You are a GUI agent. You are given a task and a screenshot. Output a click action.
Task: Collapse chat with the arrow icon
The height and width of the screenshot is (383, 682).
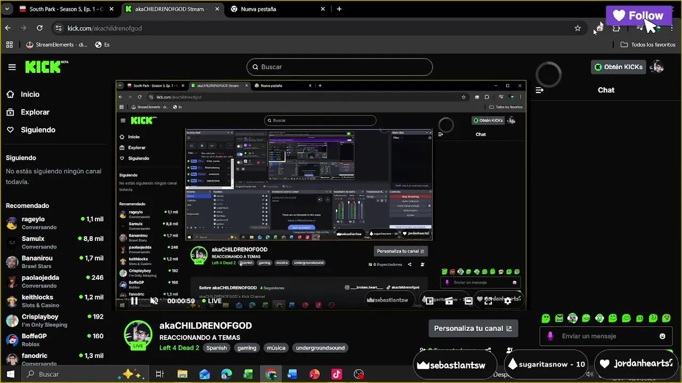point(539,90)
